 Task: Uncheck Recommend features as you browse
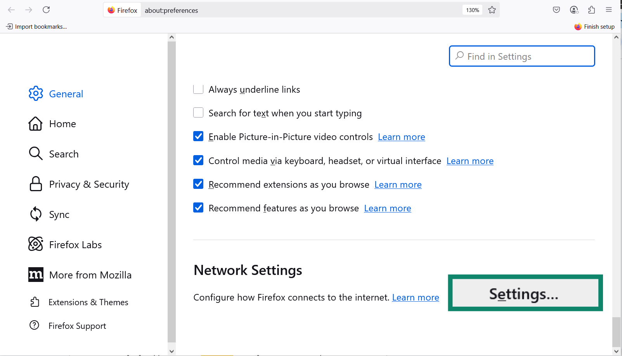pyautogui.click(x=198, y=207)
